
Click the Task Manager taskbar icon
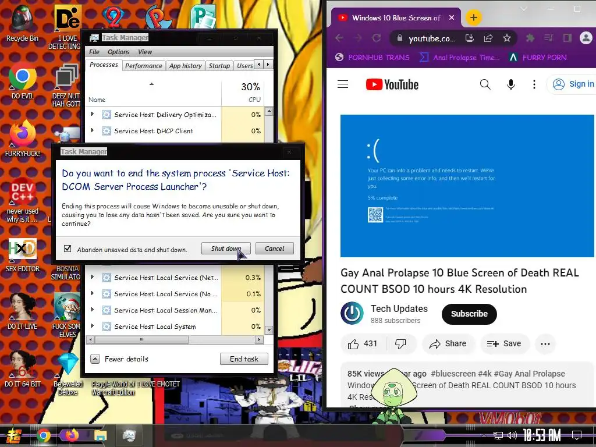(129, 435)
